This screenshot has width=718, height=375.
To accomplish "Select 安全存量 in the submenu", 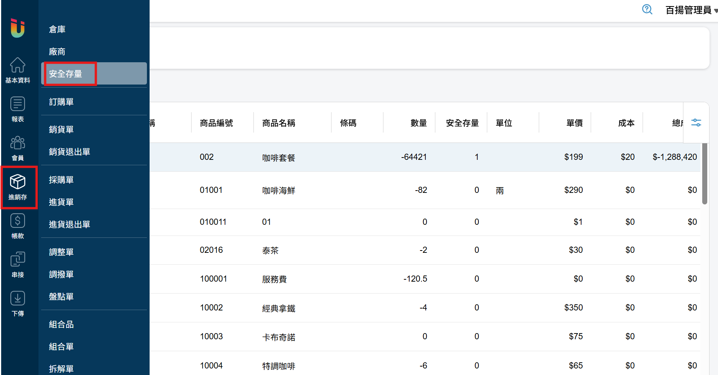I will 66,74.
